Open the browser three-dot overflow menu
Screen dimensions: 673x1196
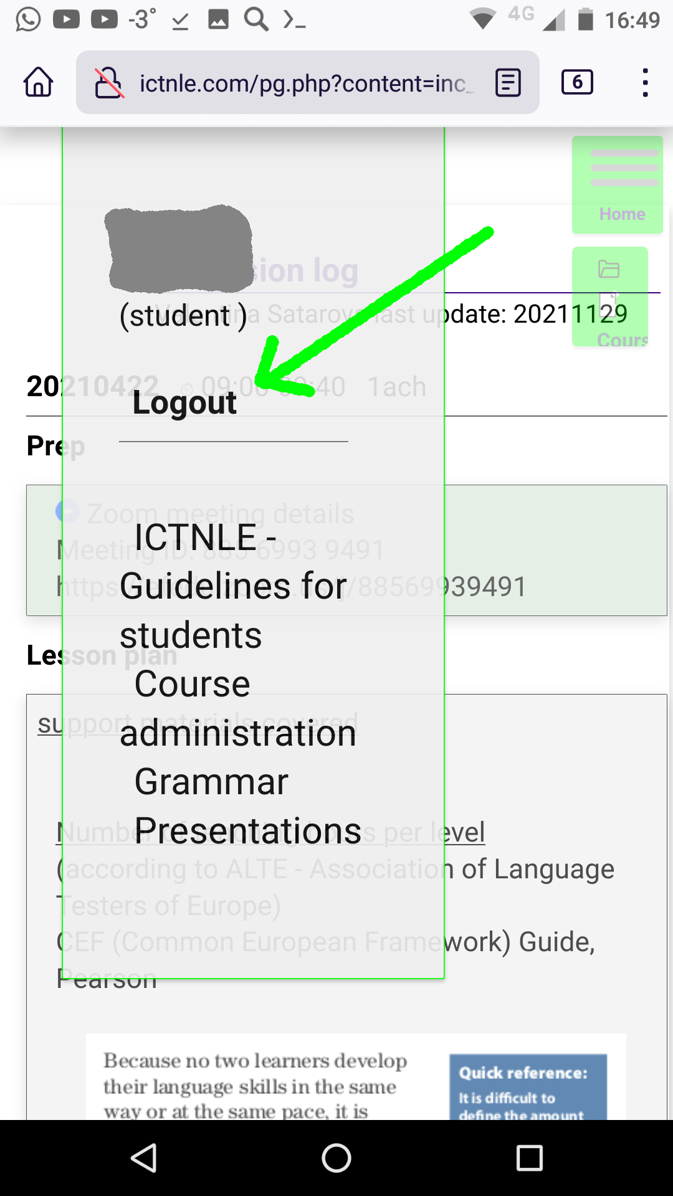point(645,82)
